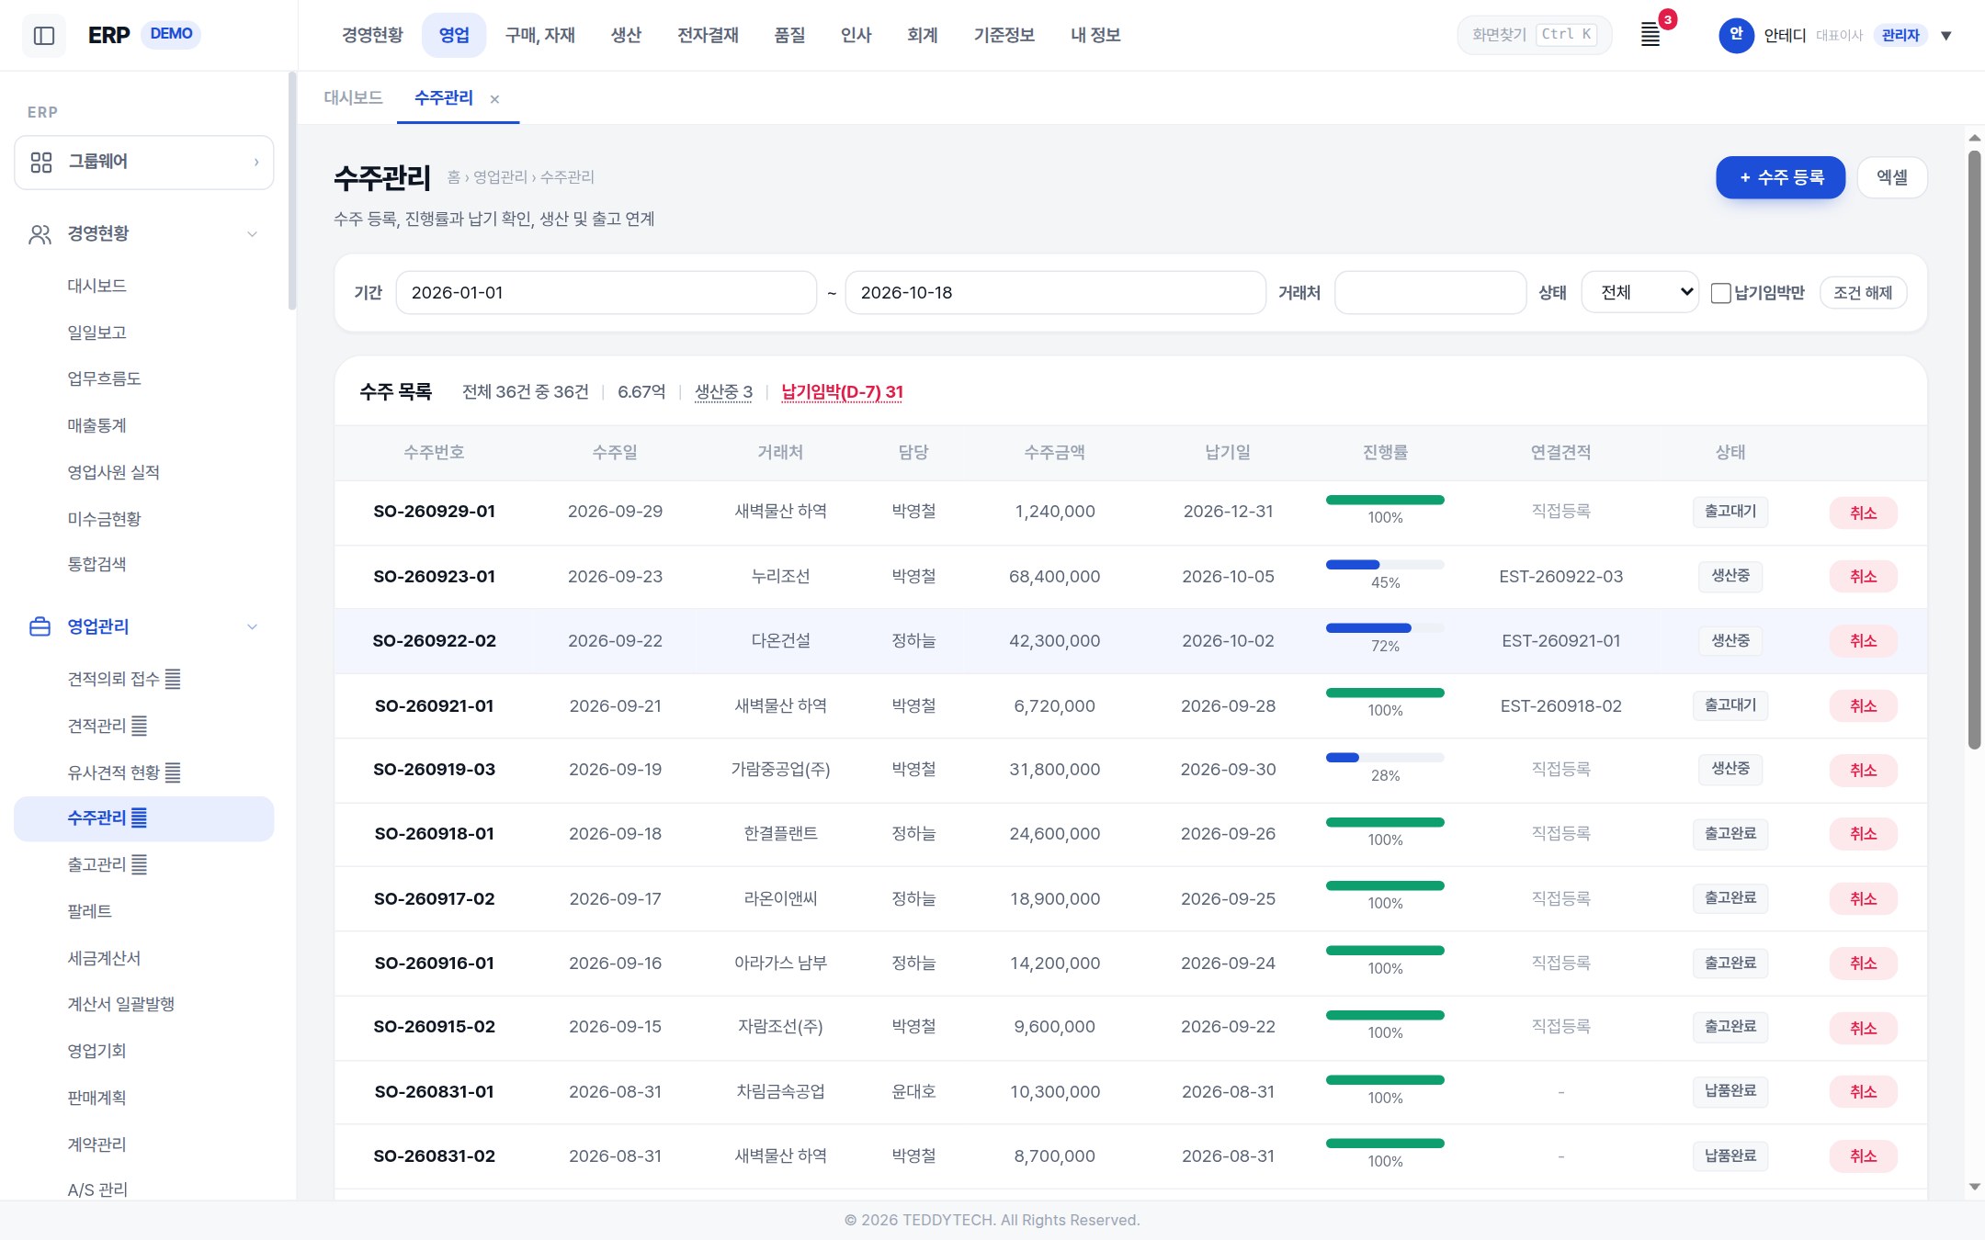This screenshot has height=1240, width=1985.
Task: Click the user avatar circle
Action: click(1735, 35)
